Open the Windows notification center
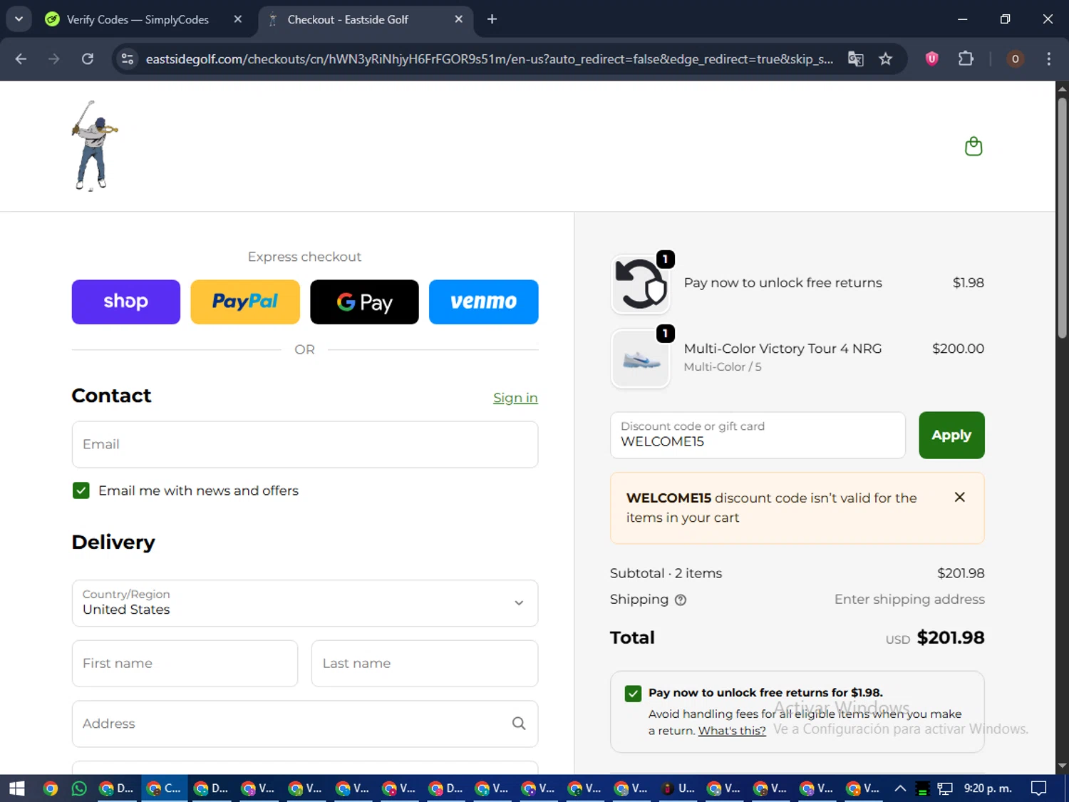This screenshot has width=1069, height=802. click(x=1039, y=788)
